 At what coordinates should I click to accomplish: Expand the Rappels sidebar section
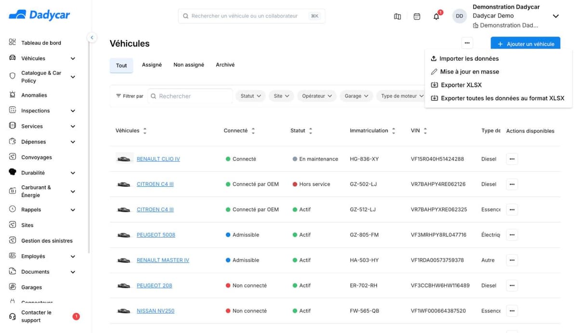[73, 210]
